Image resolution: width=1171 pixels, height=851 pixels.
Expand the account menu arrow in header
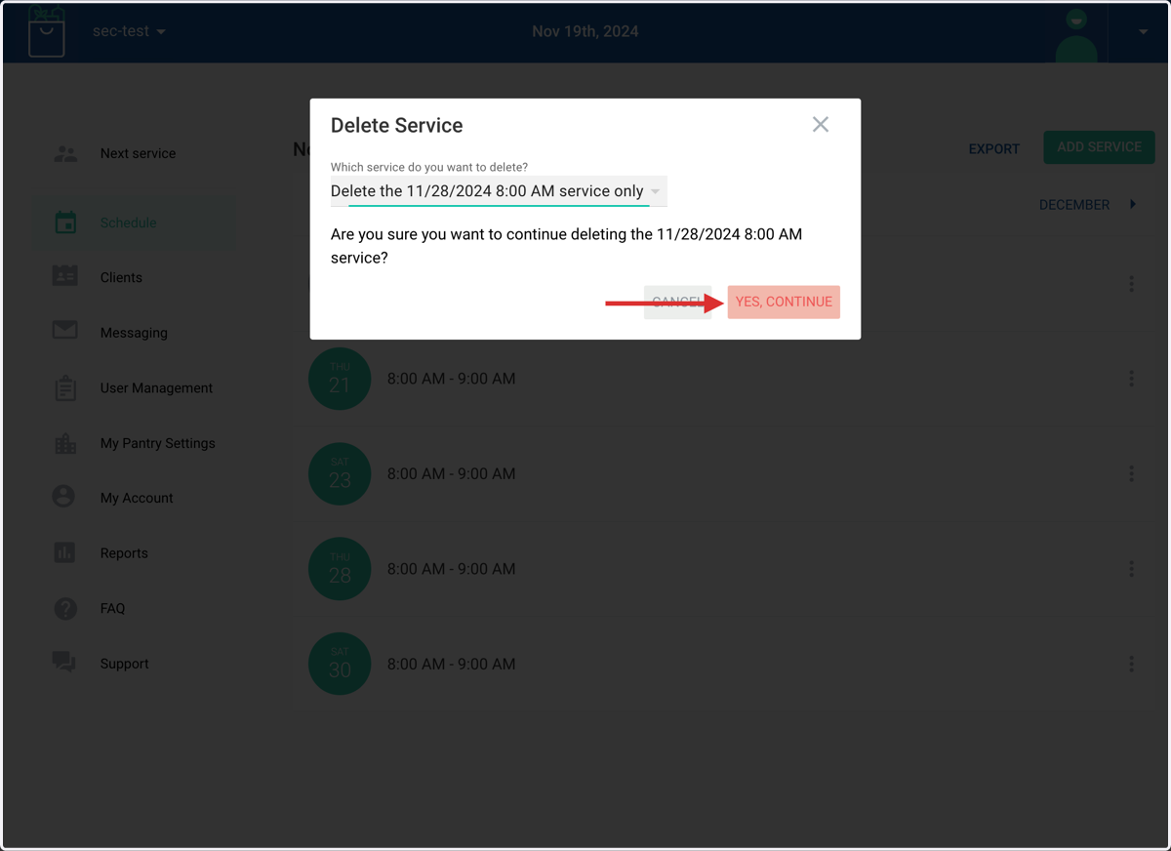(1143, 31)
